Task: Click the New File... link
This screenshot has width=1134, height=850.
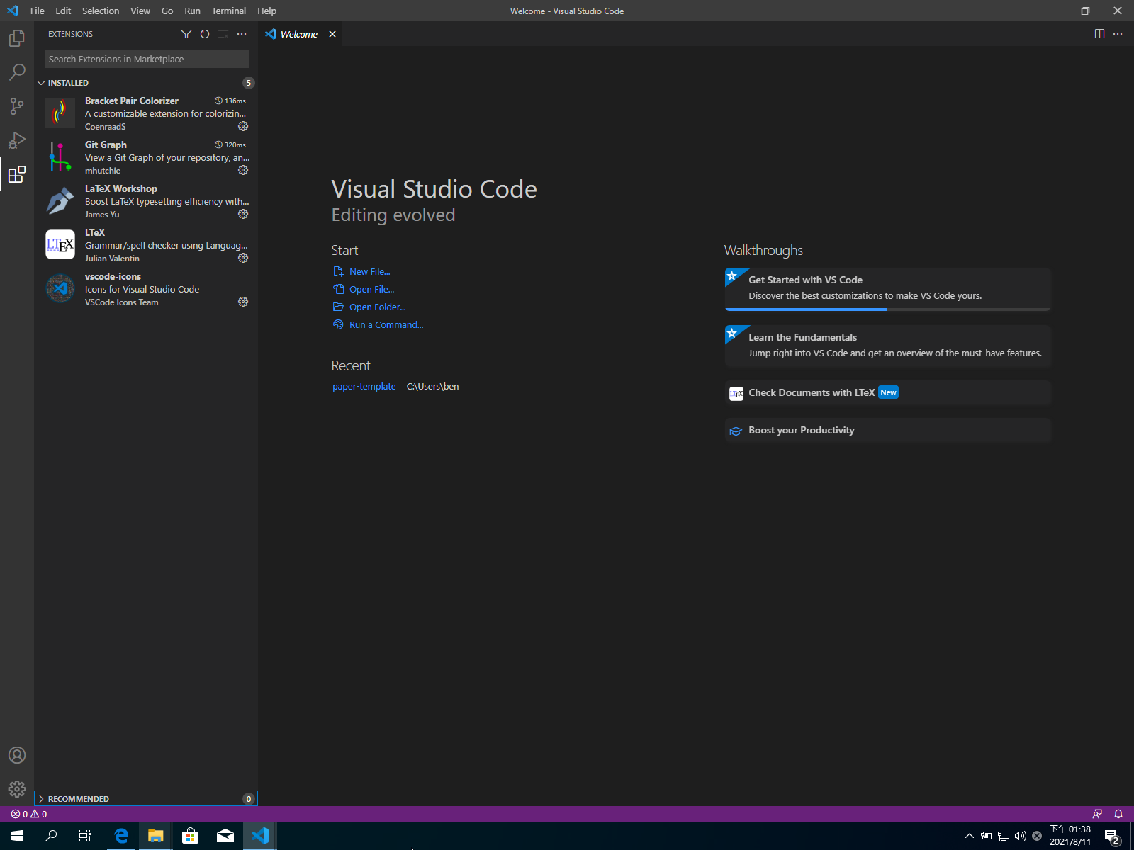Action: click(369, 271)
